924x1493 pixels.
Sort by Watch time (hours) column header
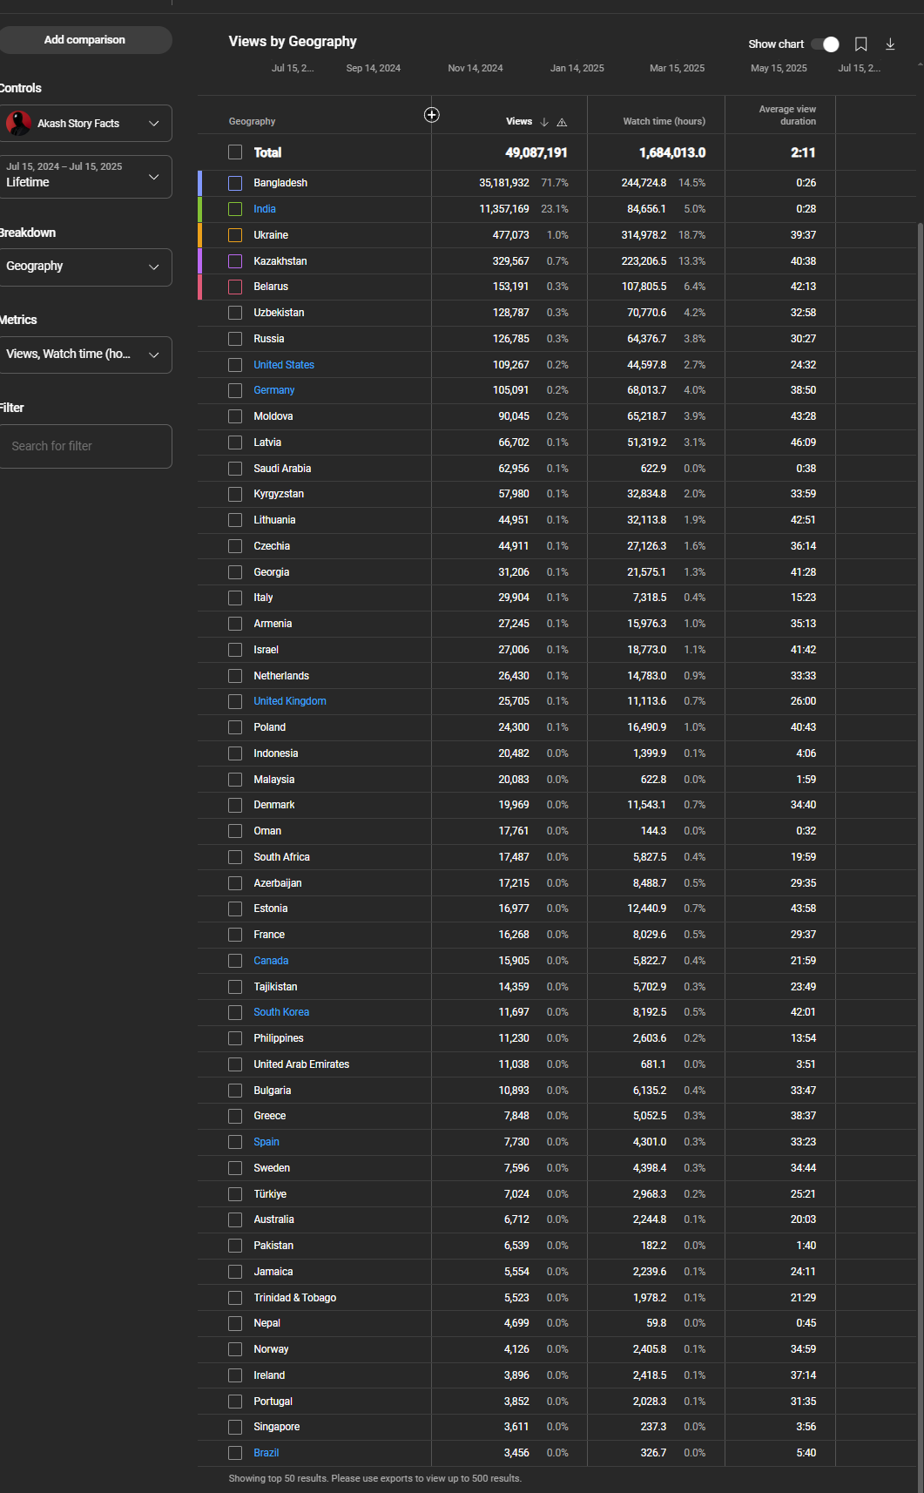click(664, 122)
